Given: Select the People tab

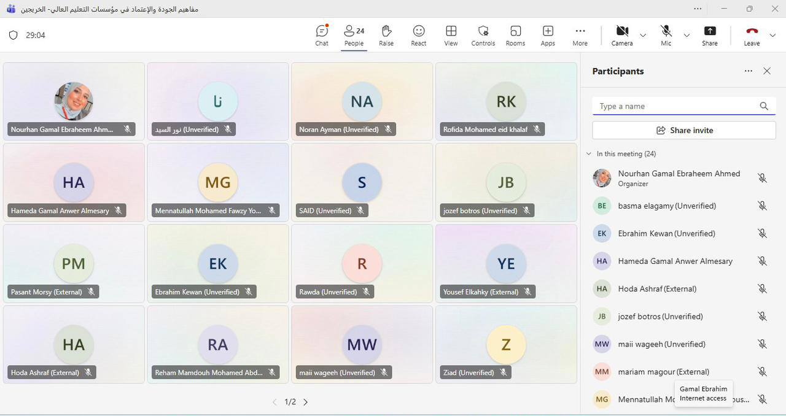Looking at the screenshot, I should pyautogui.click(x=354, y=36).
